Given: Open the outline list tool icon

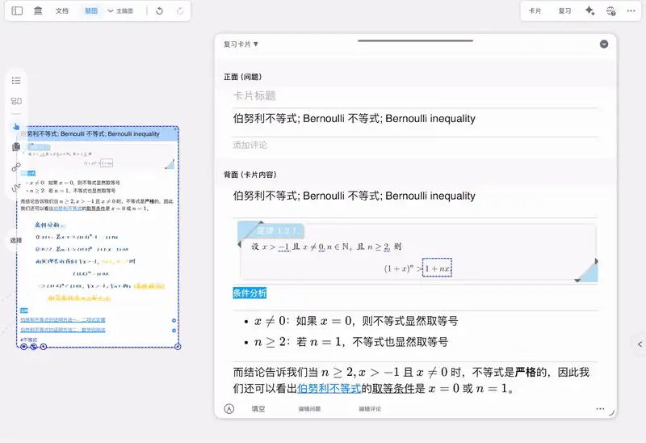Looking at the screenshot, I should pyautogui.click(x=16, y=80).
